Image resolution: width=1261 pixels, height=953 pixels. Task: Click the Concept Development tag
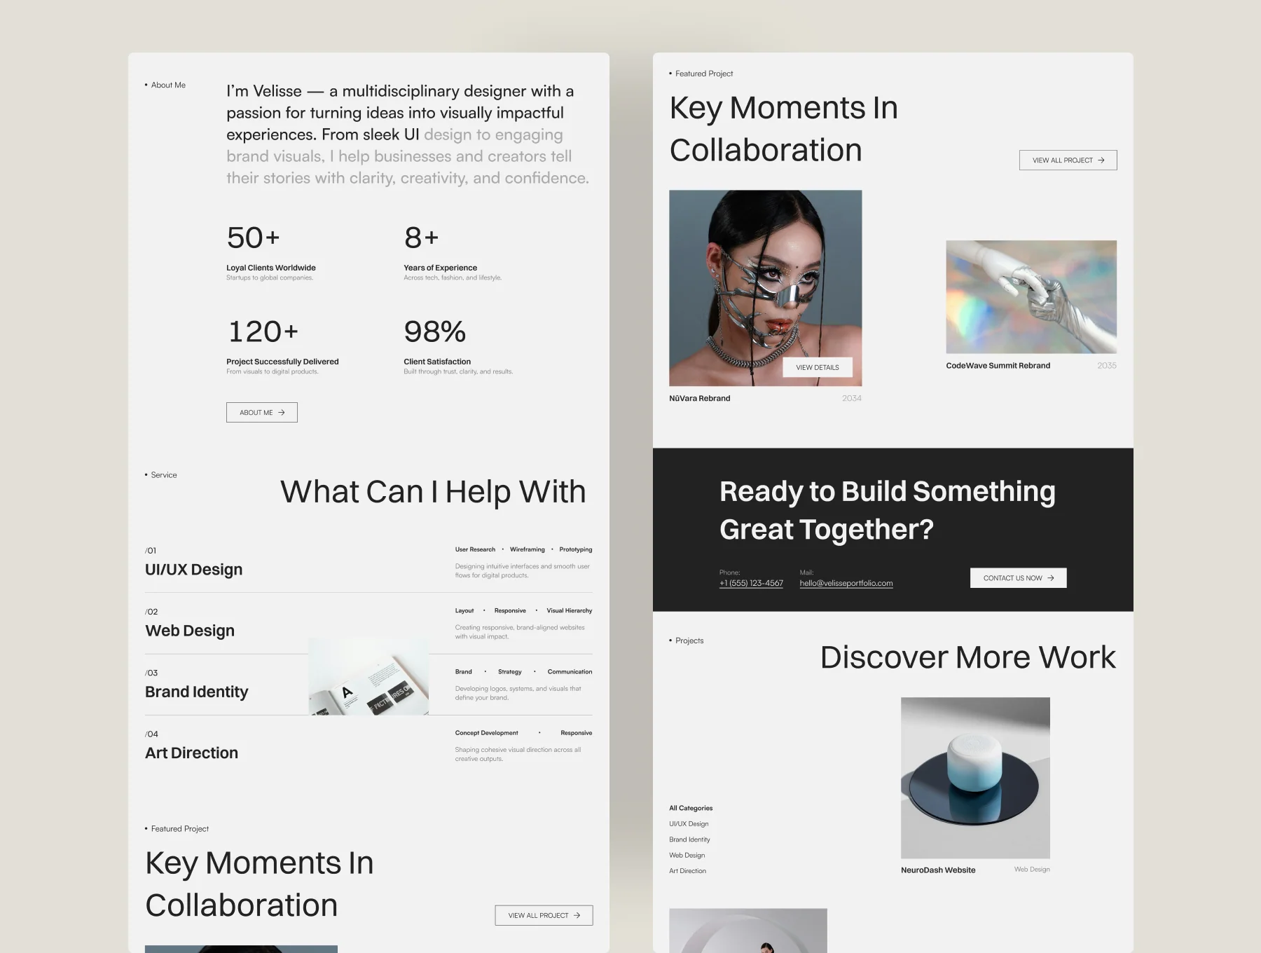click(x=487, y=733)
